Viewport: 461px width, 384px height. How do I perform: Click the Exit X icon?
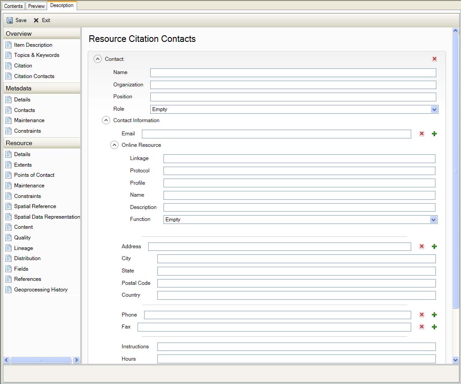tap(36, 20)
